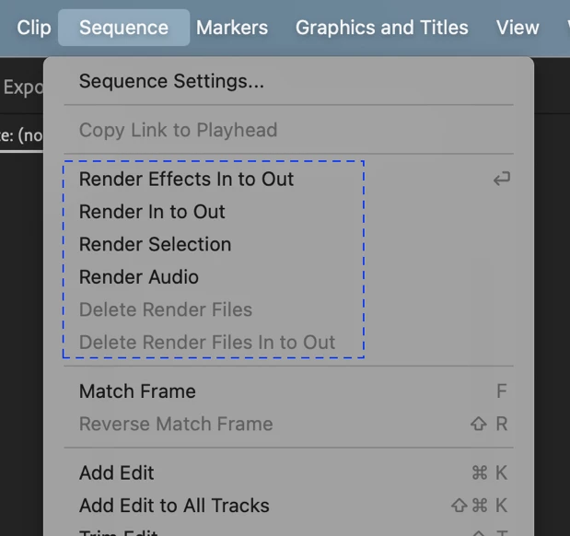The image size is (570, 536).
Task: Select Render In to Out
Action: coord(288,212)
